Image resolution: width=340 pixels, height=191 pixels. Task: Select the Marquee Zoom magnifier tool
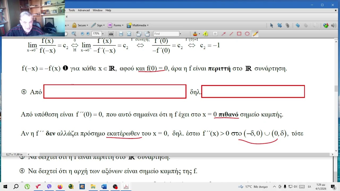click(x=74, y=34)
